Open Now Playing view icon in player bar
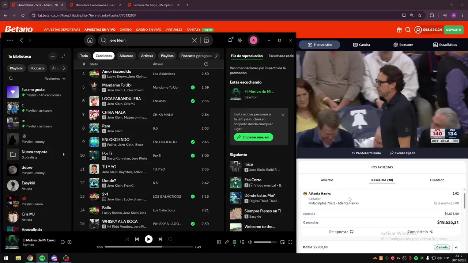 point(219,242)
